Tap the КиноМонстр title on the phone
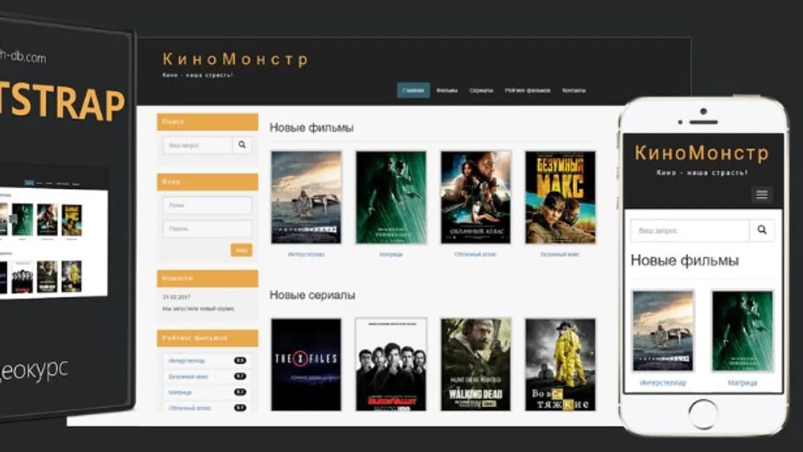The width and height of the screenshot is (803, 452). 701,153
